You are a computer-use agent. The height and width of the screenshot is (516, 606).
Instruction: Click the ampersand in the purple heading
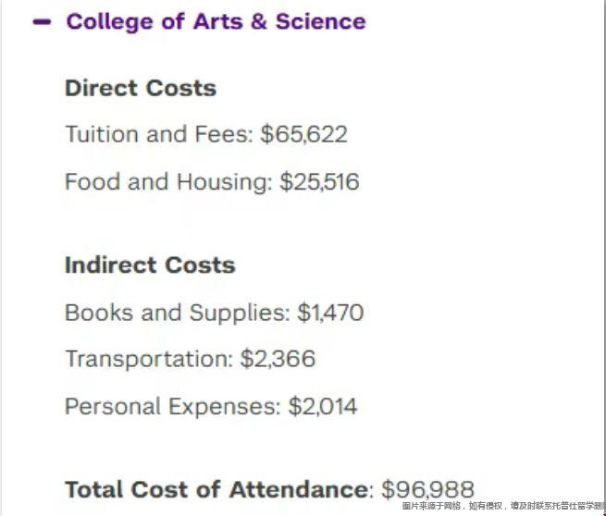[258, 21]
